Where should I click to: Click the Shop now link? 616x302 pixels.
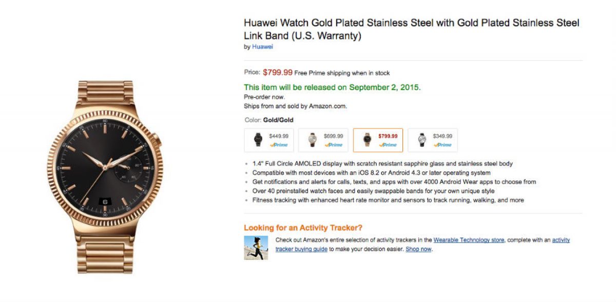418,249
